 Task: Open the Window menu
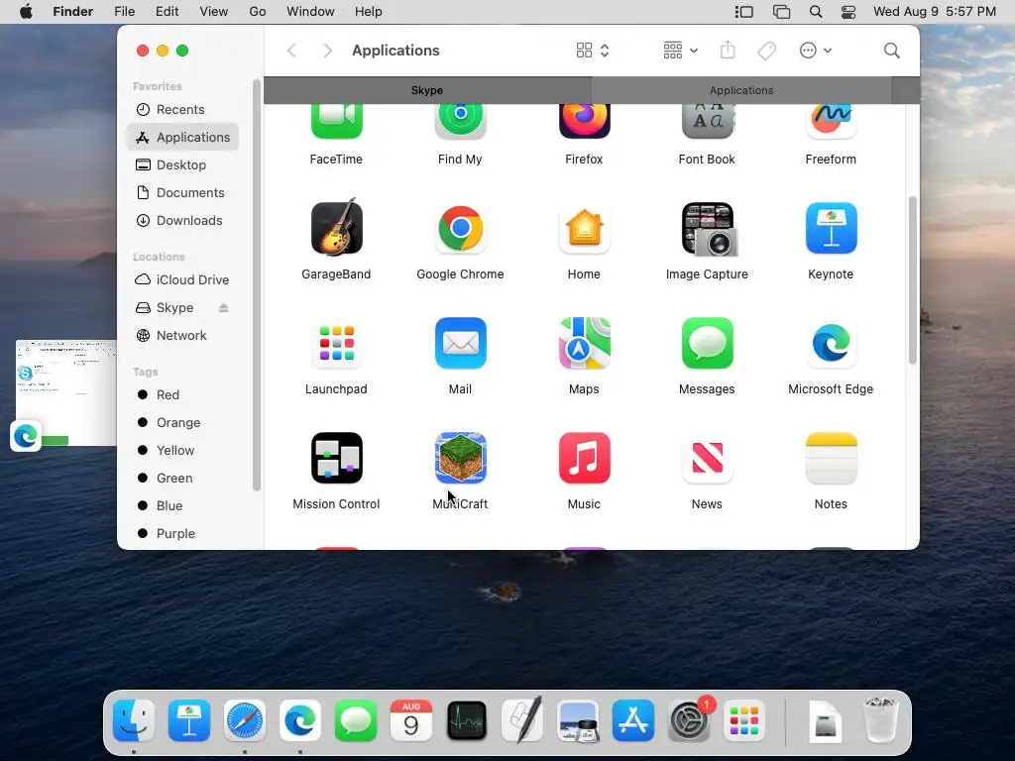point(310,12)
